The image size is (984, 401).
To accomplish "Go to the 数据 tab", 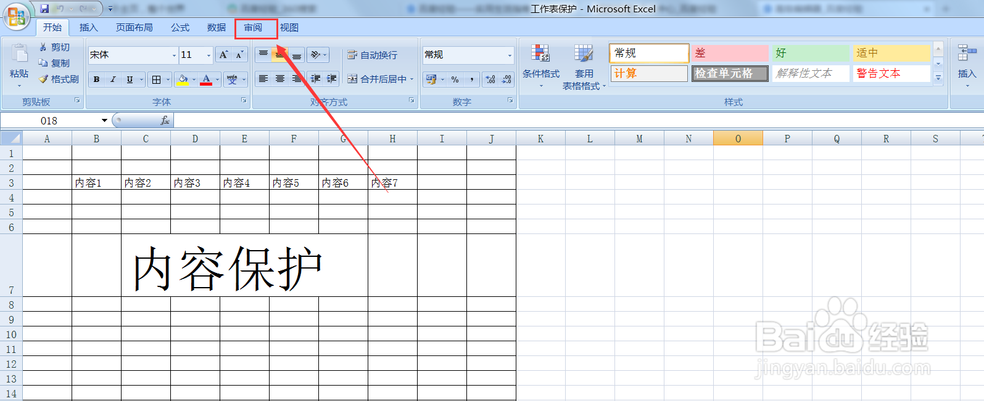I will tap(217, 27).
